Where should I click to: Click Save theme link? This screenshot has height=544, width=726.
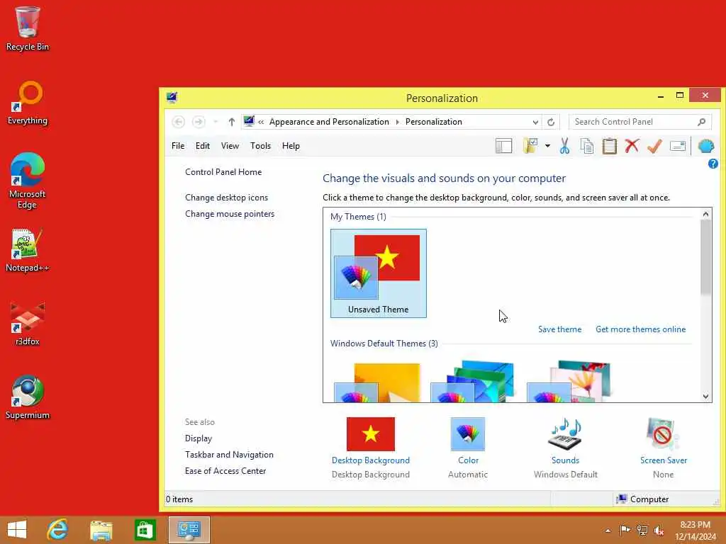pos(559,329)
